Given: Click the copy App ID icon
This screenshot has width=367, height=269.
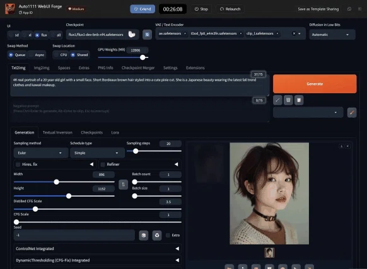Looking at the screenshot, I should pos(20,13).
